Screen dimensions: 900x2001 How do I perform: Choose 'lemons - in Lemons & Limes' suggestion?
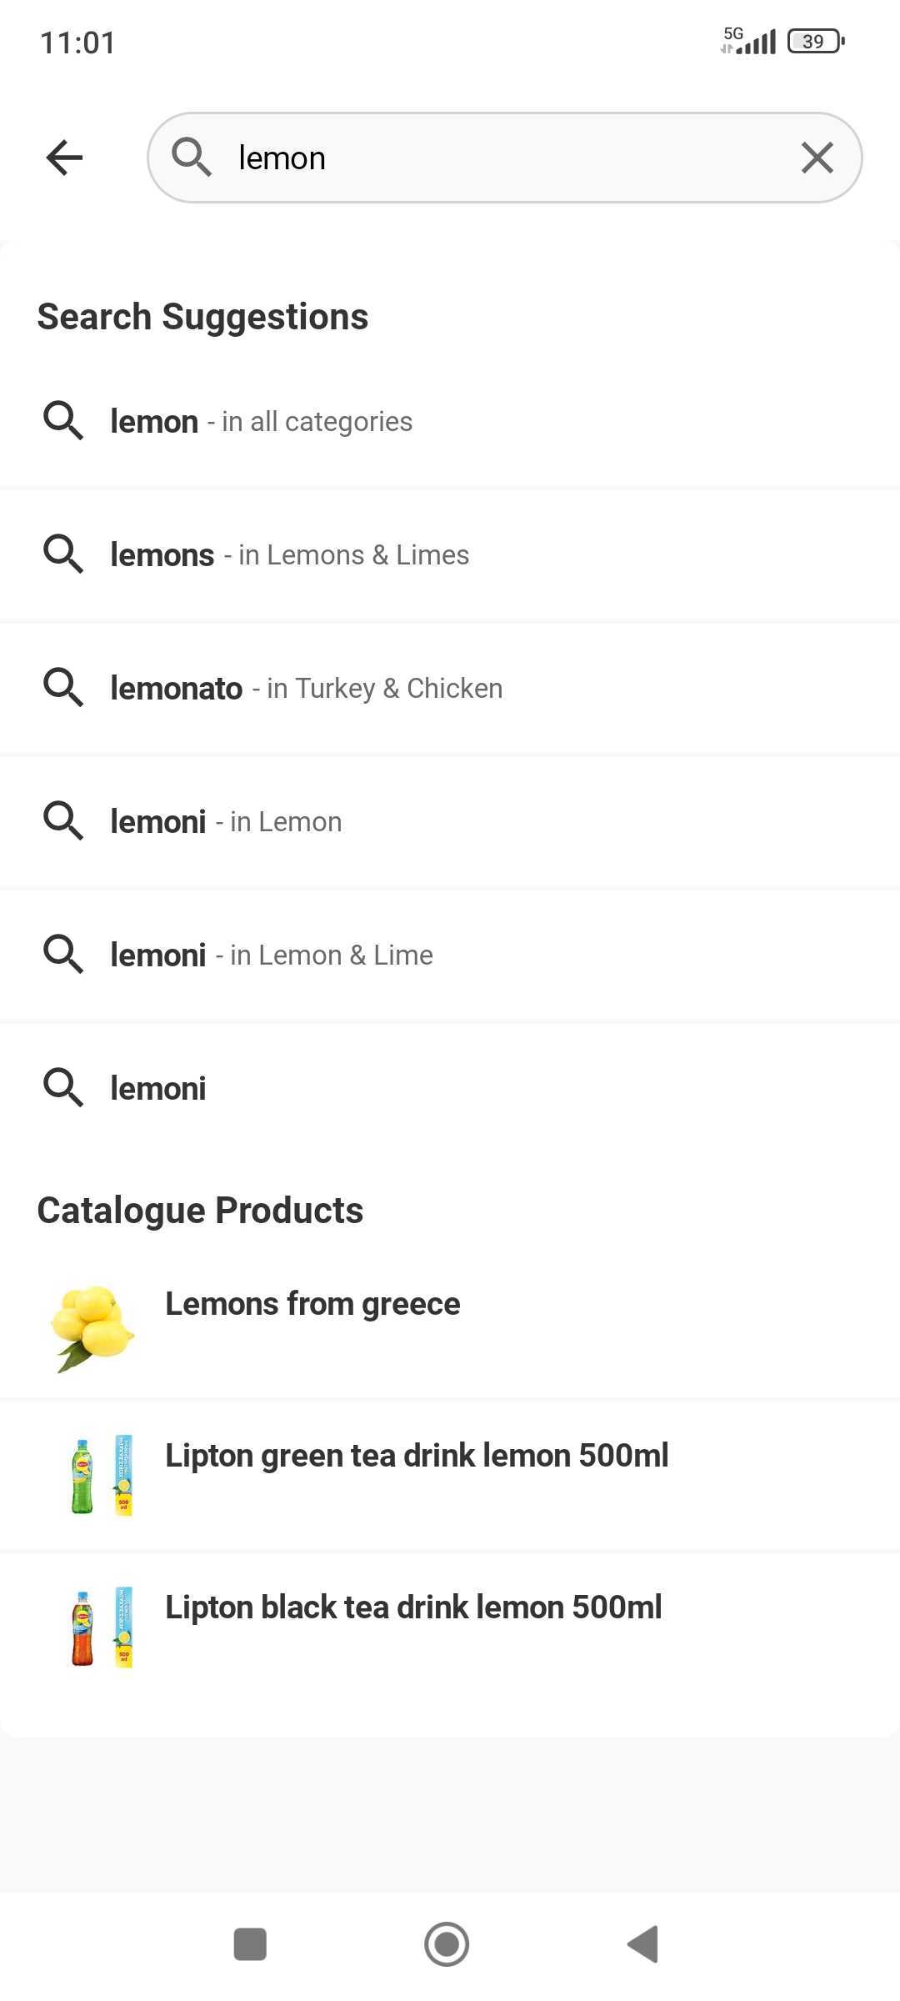click(290, 555)
